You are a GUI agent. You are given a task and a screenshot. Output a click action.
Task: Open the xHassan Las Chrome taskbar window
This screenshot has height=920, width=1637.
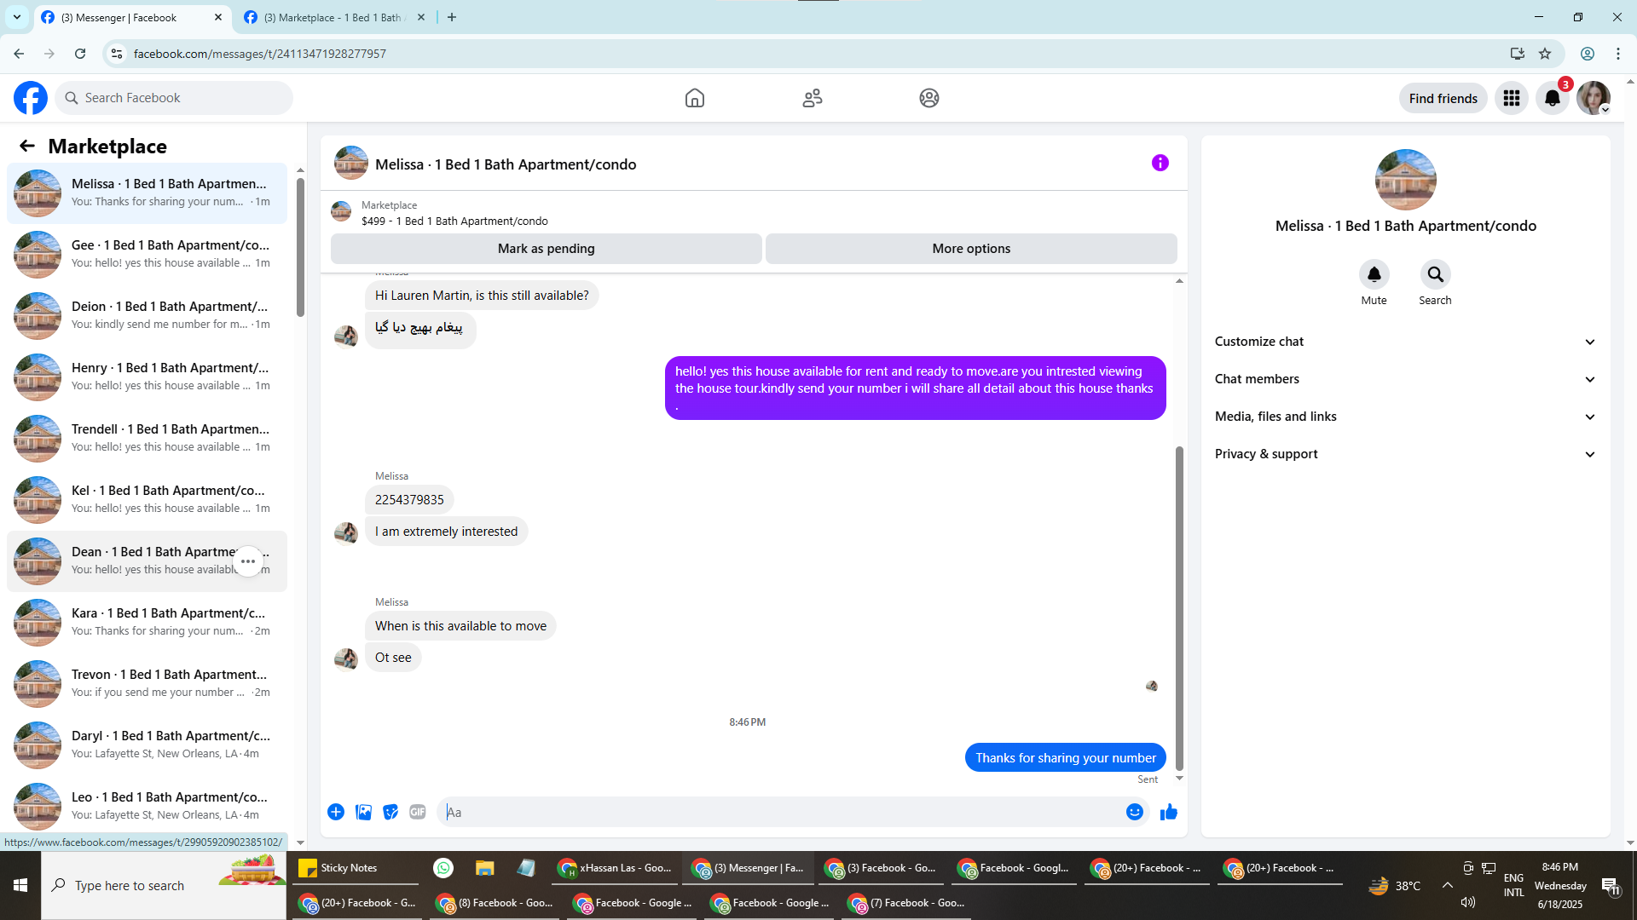[x=614, y=868]
